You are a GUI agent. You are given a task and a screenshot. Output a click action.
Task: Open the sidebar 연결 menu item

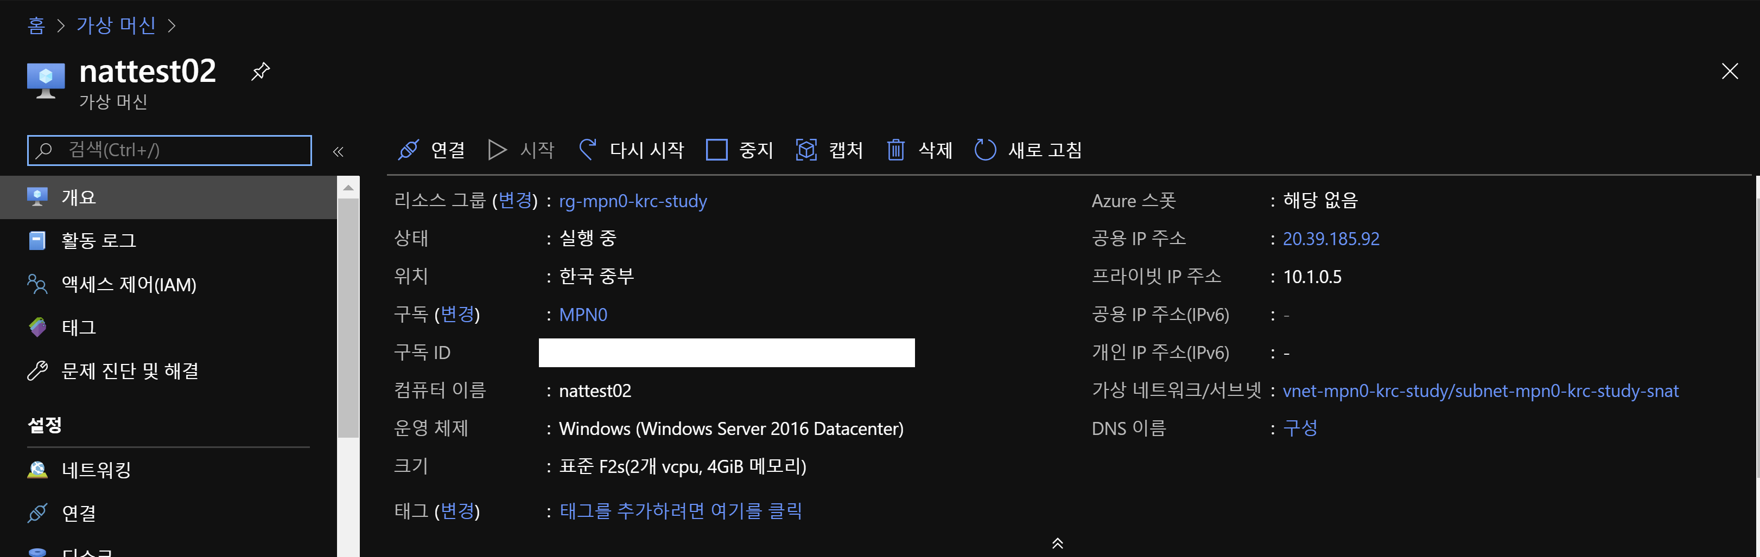[168, 513]
